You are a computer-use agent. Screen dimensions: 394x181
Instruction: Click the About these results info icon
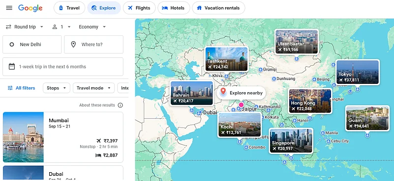(121, 105)
